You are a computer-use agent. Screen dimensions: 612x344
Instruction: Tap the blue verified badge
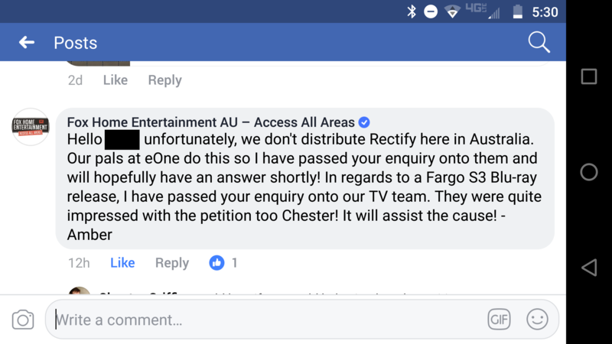click(365, 122)
